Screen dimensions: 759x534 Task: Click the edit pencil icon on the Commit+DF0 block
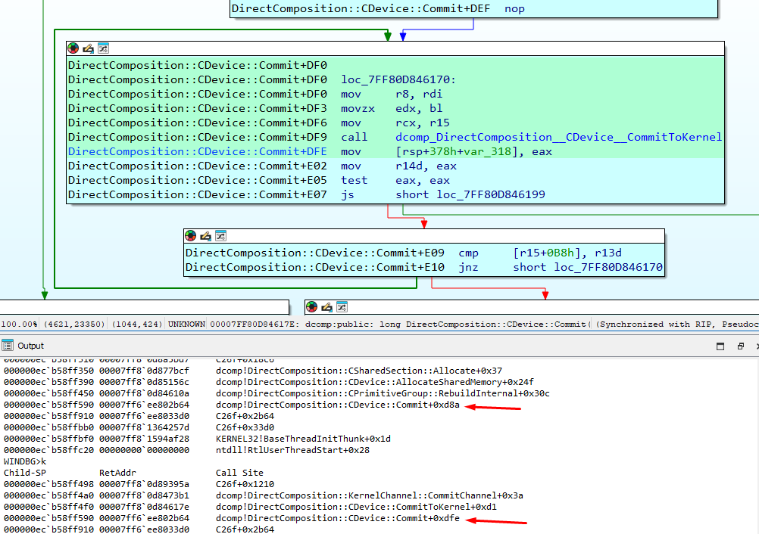[x=88, y=48]
